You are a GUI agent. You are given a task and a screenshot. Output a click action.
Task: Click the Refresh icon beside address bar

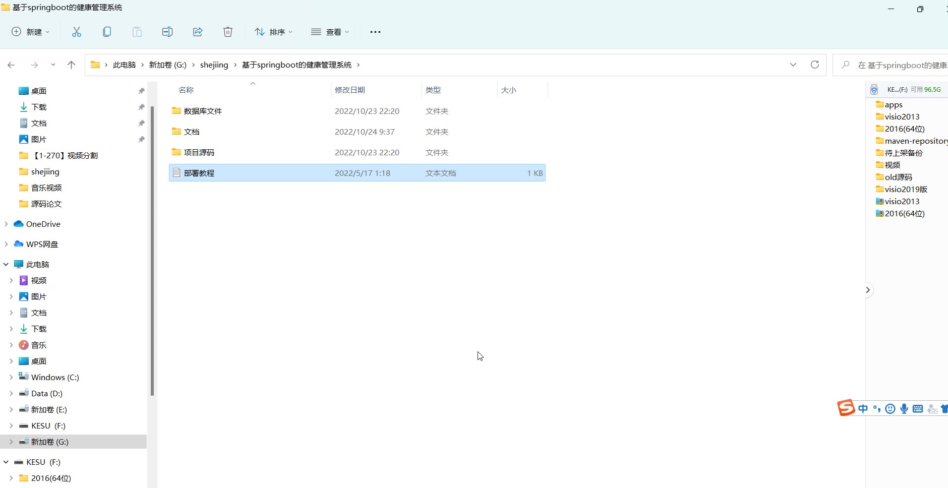pyautogui.click(x=814, y=65)
